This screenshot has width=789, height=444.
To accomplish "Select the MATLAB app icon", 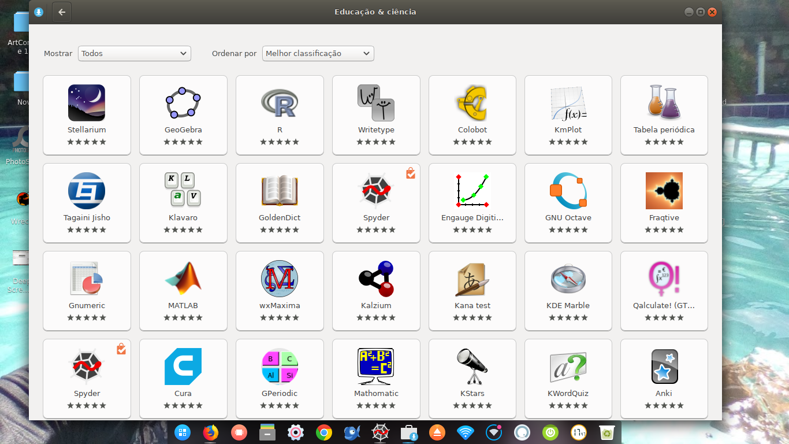I will click(183, 278).
